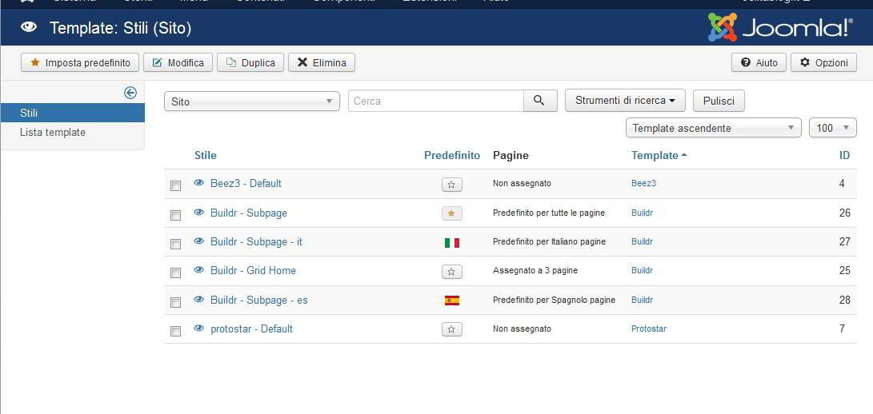873x414 pixels.
Task: Open the Buildr - Grid Home style link
Action: point(253,270)
